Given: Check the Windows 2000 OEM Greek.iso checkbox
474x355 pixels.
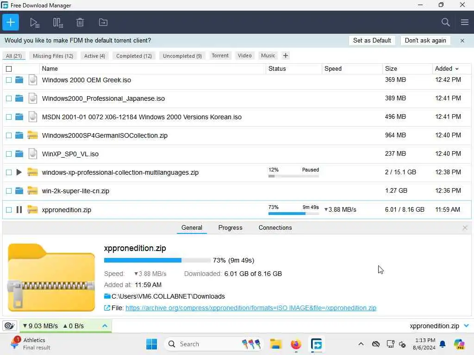Looking at the screenshot, I should click(9, 80).
